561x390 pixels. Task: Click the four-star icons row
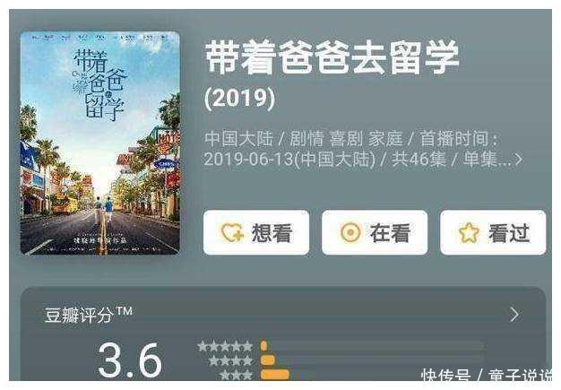(x=231, y=360)
